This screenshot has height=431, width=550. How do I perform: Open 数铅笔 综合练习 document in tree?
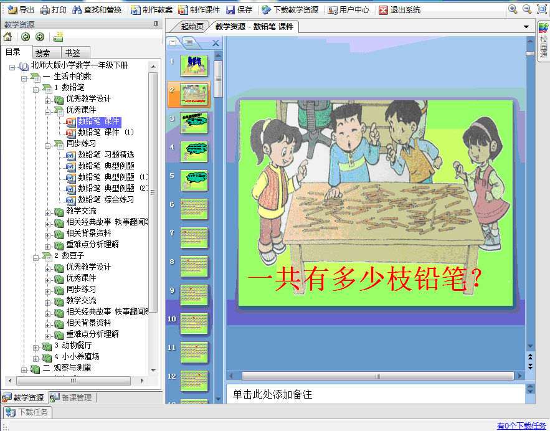click(105, 200)
